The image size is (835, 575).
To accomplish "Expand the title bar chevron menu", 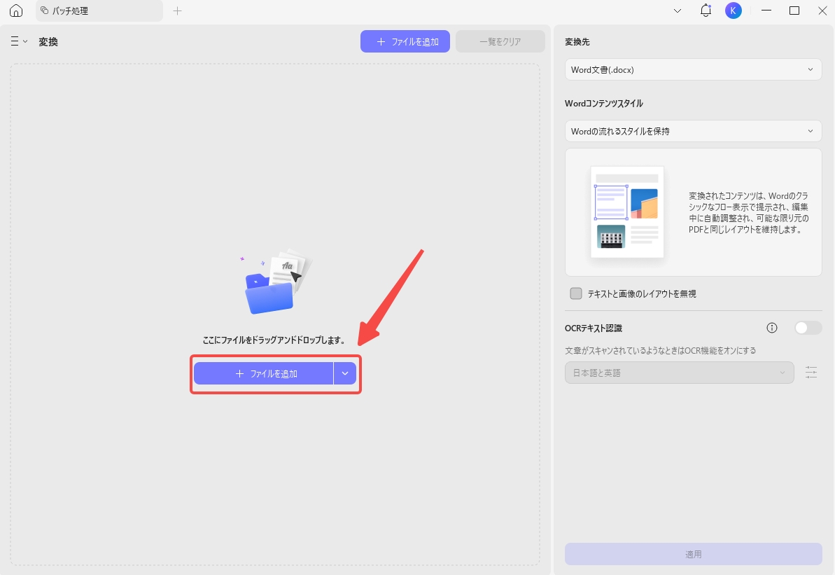I will coord(678,11).
